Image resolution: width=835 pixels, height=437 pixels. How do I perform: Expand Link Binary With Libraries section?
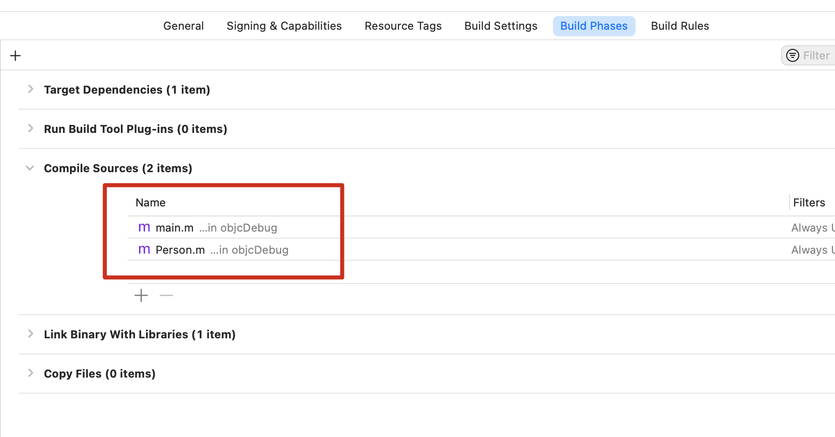pos(31,334)
